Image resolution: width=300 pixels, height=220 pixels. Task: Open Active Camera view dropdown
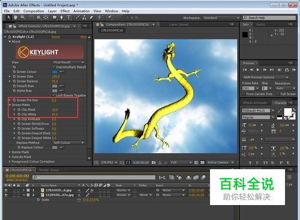point(220,163)
